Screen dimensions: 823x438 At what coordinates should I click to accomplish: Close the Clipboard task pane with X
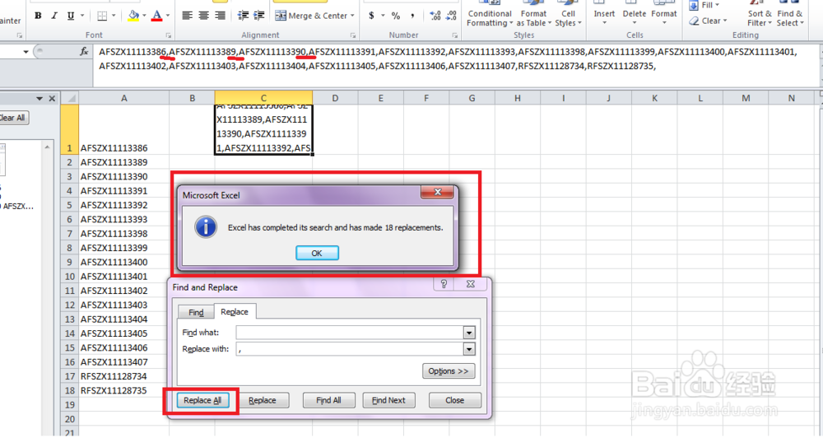52,98
